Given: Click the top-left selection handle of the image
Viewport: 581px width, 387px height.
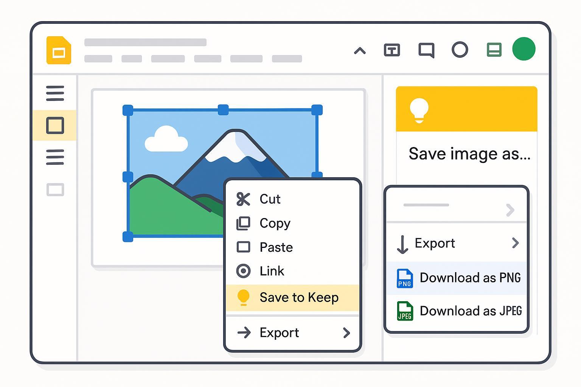Looking at the screenshot, I should 128,110.
